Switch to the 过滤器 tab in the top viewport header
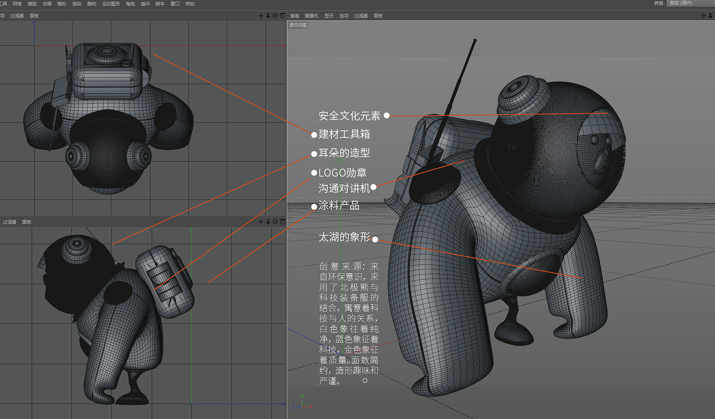This screenshot has height=419, width=715. point(17,16)
